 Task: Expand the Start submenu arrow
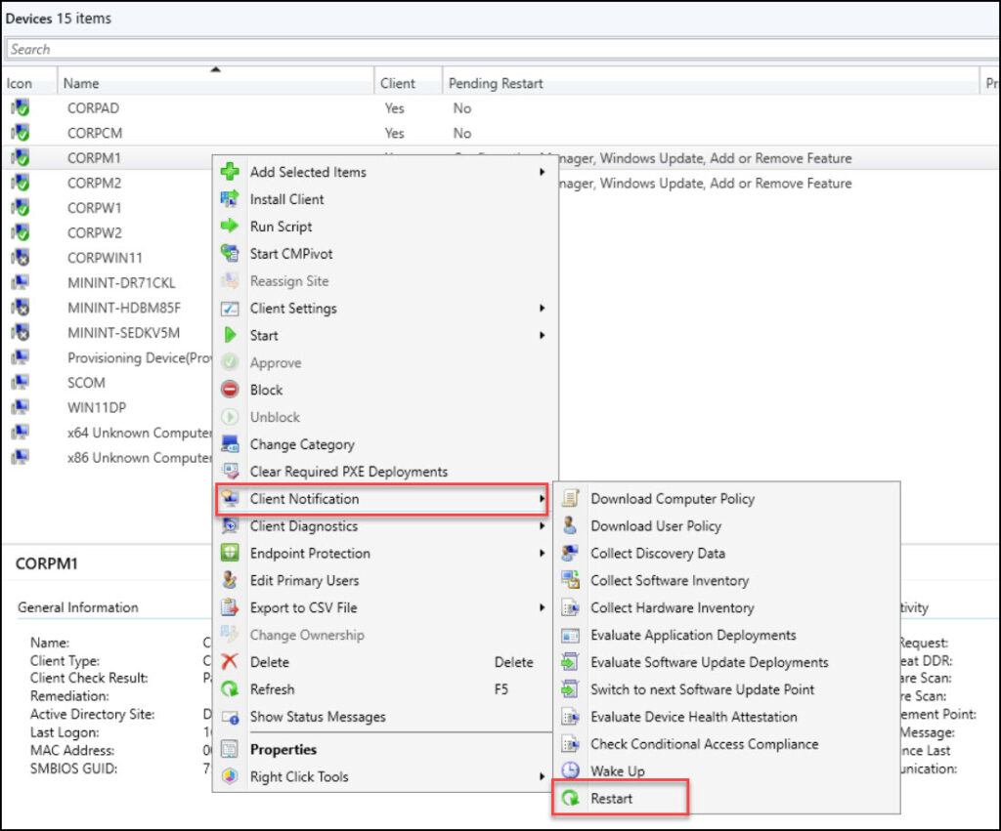[x=542, y=335]
